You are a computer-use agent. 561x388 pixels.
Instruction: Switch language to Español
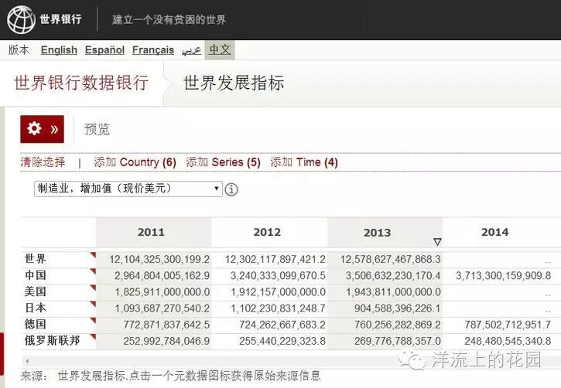coord(104,50)
